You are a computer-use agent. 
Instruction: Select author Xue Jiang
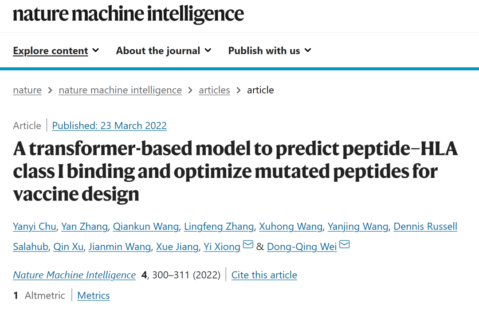177,247
